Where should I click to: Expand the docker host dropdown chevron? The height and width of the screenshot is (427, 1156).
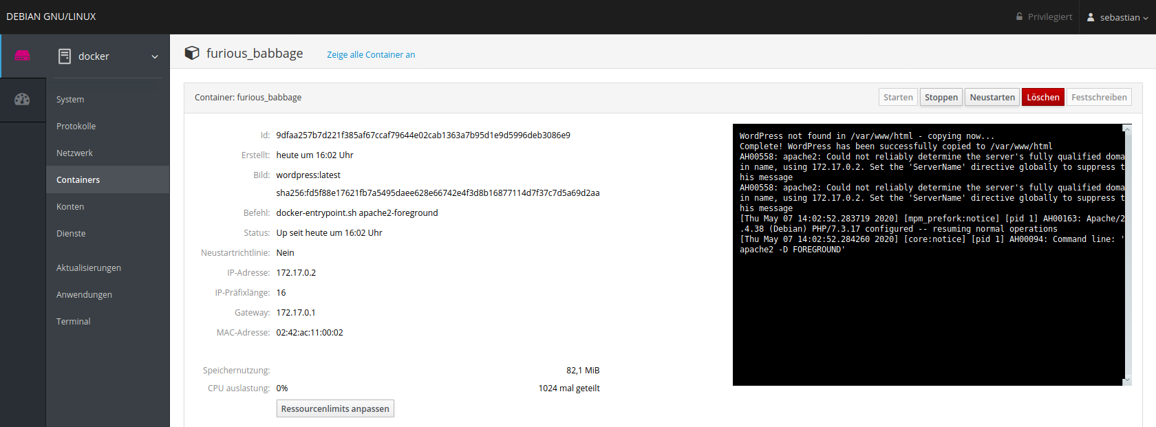pos(155,56)
